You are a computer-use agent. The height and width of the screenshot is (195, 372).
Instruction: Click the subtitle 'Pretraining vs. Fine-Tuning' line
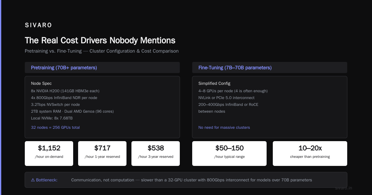click(102, 51)
